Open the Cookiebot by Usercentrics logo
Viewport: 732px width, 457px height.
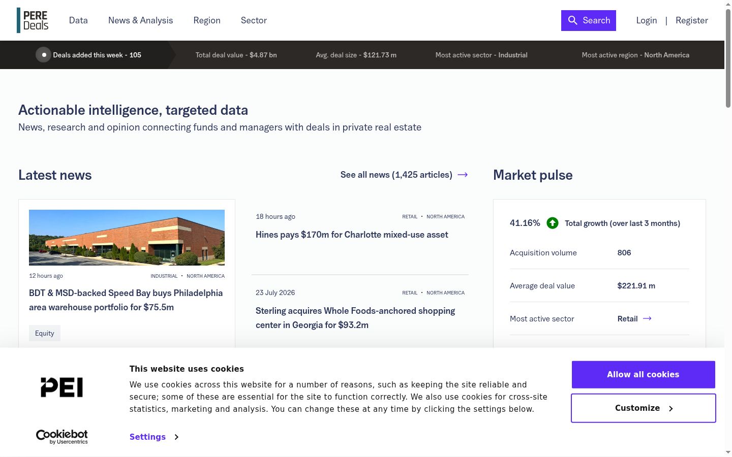62,437
